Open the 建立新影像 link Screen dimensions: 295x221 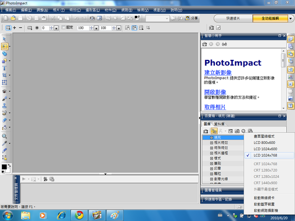(218, 72)
